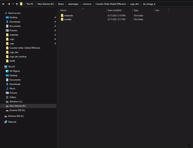Open the recent locations dropdown chevron
Screen dimensions: 193x148
[13, 4]
